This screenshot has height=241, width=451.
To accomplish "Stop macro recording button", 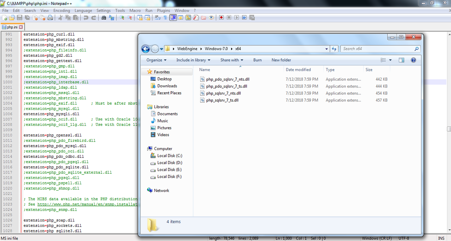I will click(x=229, y=18).
